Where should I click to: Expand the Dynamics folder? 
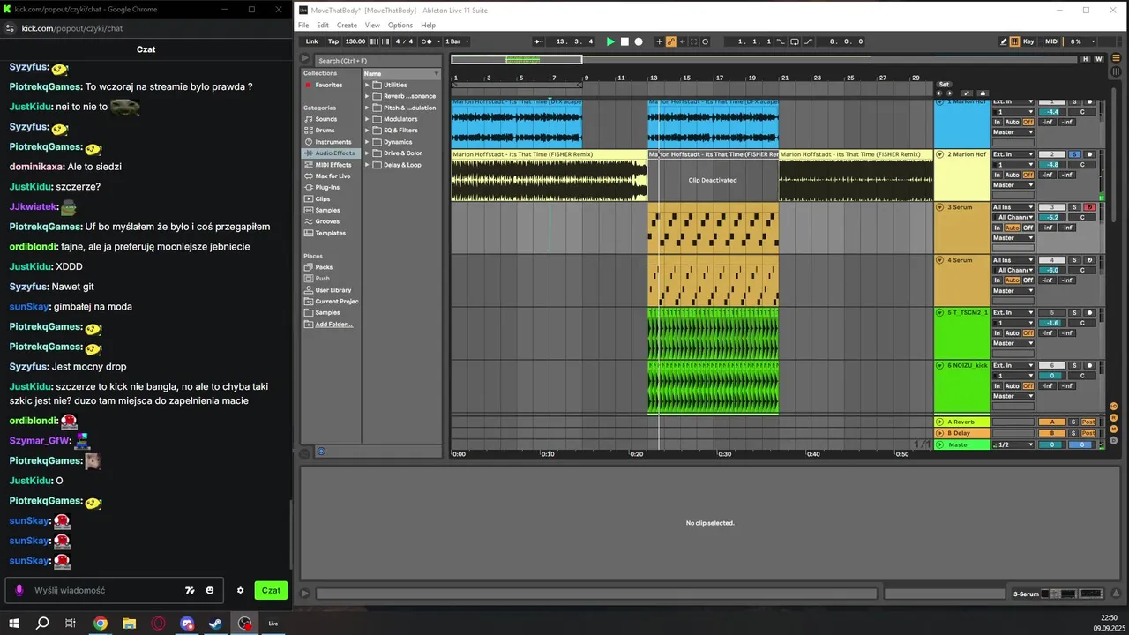click(x=368, y=142)
